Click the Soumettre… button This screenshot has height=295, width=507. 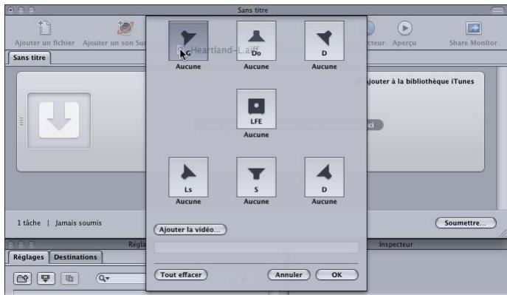point(466,223)
